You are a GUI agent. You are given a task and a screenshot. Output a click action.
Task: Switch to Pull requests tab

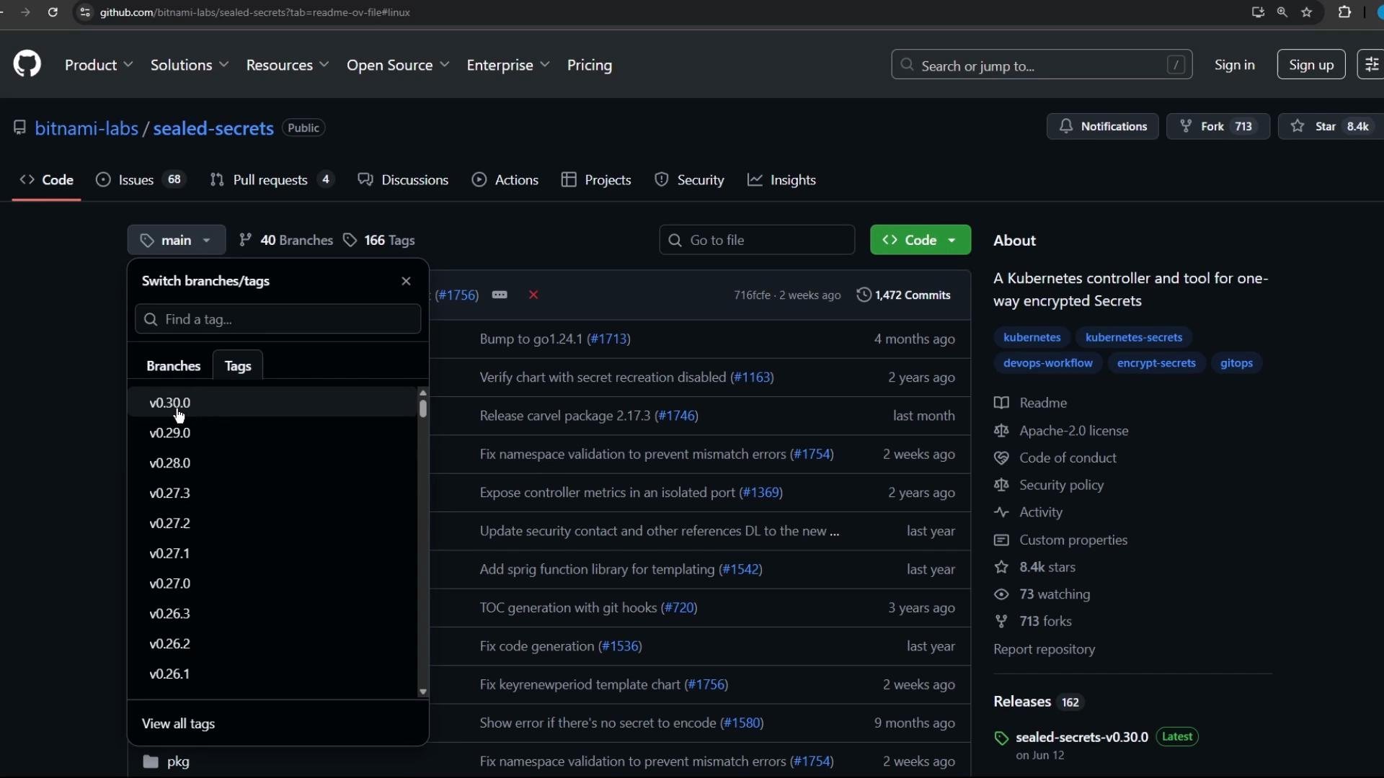tap(272, 180)
